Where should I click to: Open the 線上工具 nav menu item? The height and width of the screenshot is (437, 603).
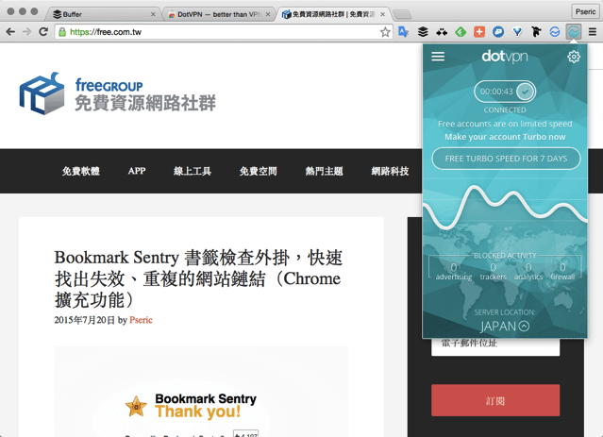pyautogui.click(x=193, y=171)
